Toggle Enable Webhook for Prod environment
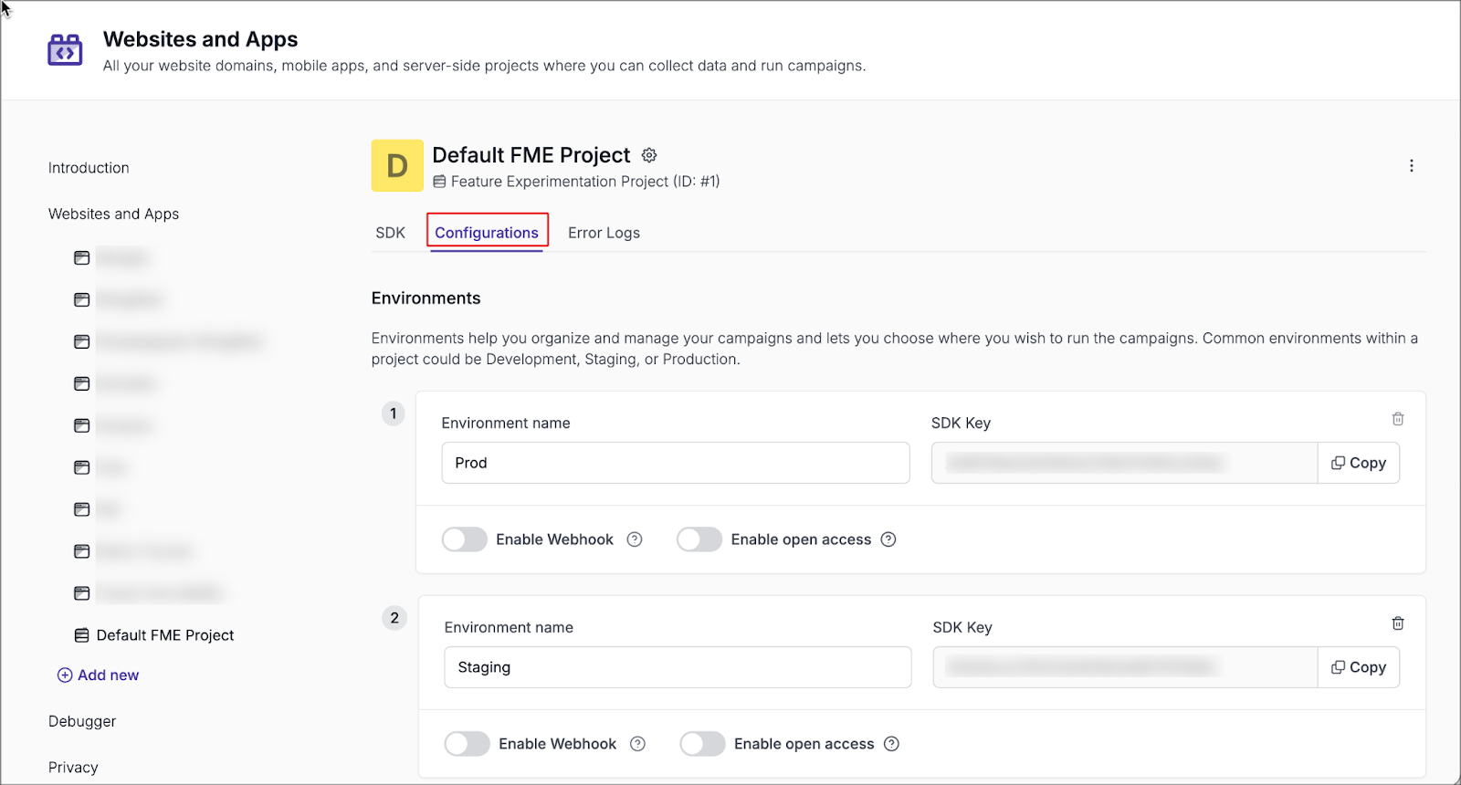Viewport: 1461px width, 785px height. coord(465,539)
